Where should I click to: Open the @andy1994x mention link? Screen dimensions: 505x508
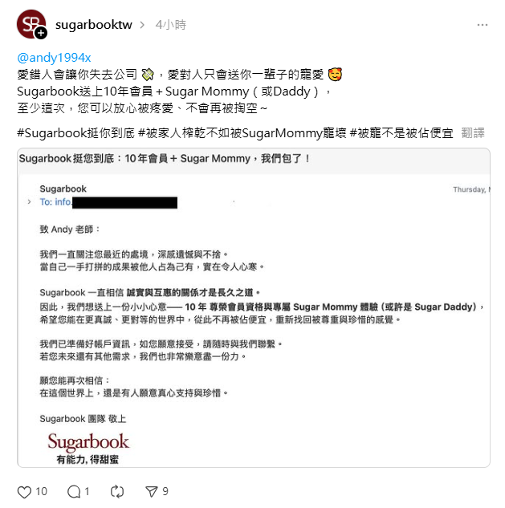point(54,58)
